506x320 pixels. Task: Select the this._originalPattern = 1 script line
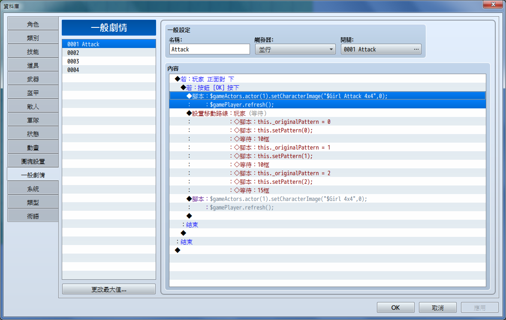click(x=328, y=147)
